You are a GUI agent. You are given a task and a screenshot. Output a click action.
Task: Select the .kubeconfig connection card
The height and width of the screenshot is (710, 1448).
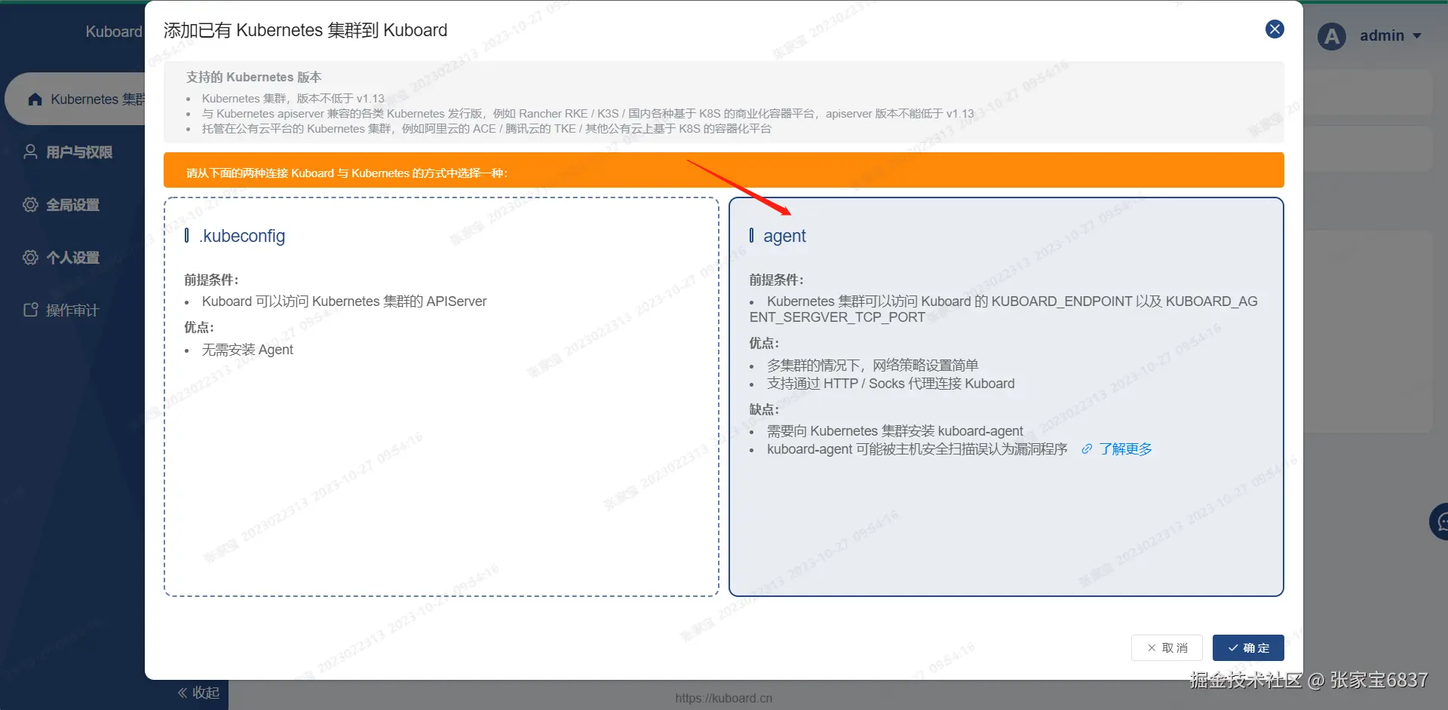(441, 396)
